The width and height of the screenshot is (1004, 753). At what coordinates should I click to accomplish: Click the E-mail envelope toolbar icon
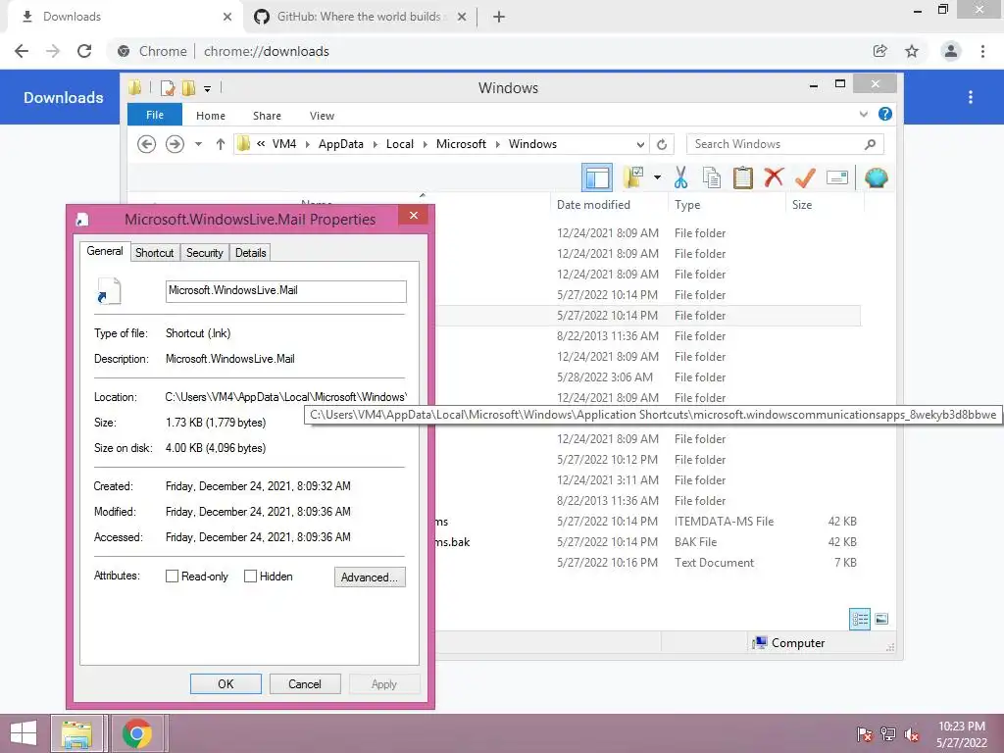pos(837,177)
